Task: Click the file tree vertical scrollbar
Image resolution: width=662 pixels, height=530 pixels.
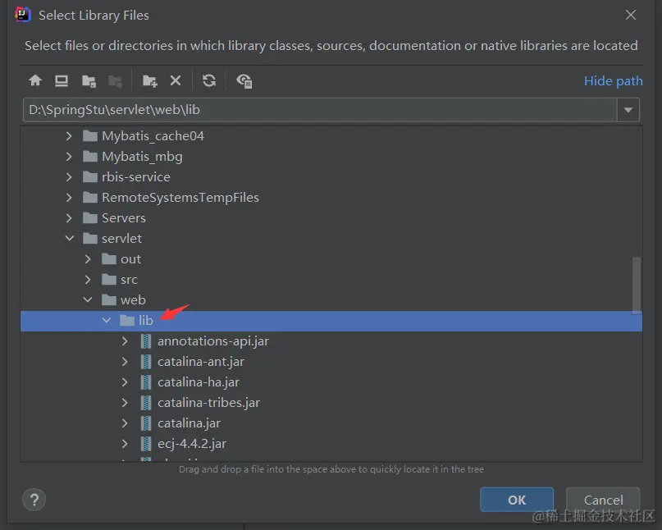Action: click(x=637, y=285)
